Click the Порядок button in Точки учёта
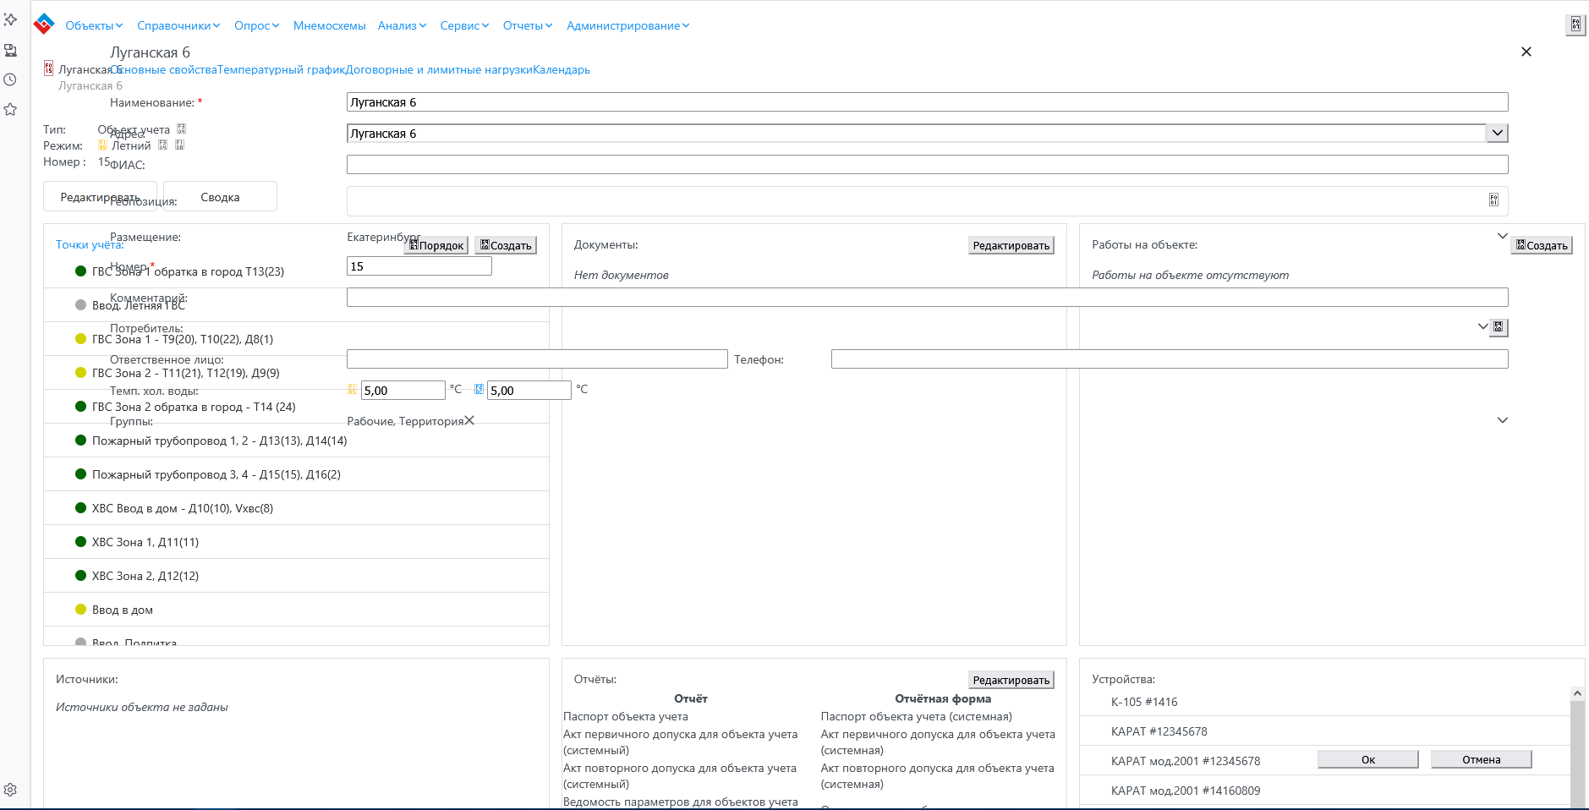Image resolution: width=1589 pixels, height=810 pixels. pos(436,245)
